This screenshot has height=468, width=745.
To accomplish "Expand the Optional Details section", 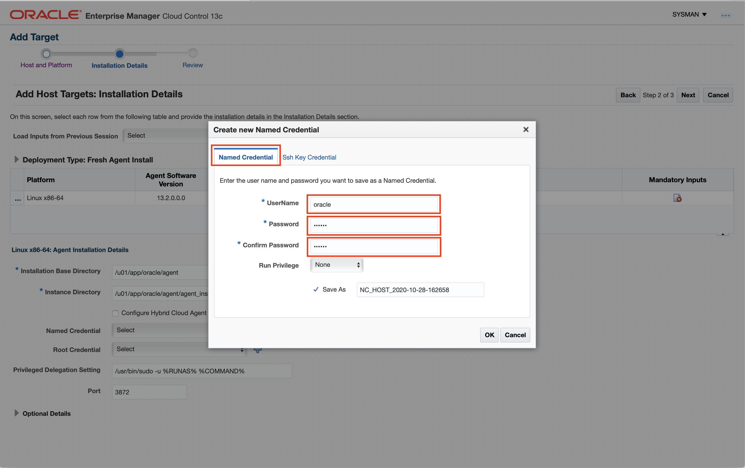I will [x=16, y=413].
